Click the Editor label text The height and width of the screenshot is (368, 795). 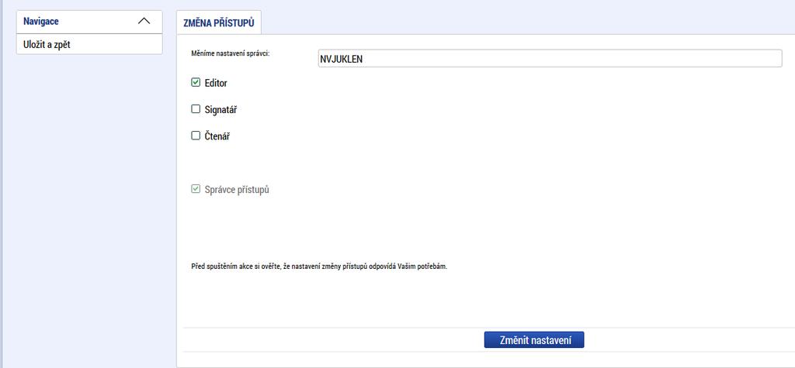coord(216,83)
